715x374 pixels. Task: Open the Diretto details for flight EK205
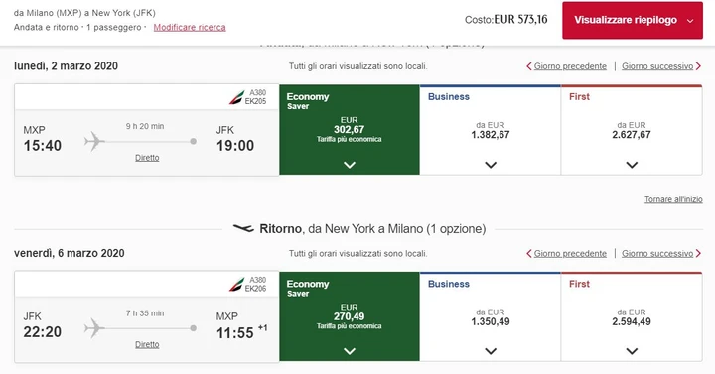coord(147,158)
